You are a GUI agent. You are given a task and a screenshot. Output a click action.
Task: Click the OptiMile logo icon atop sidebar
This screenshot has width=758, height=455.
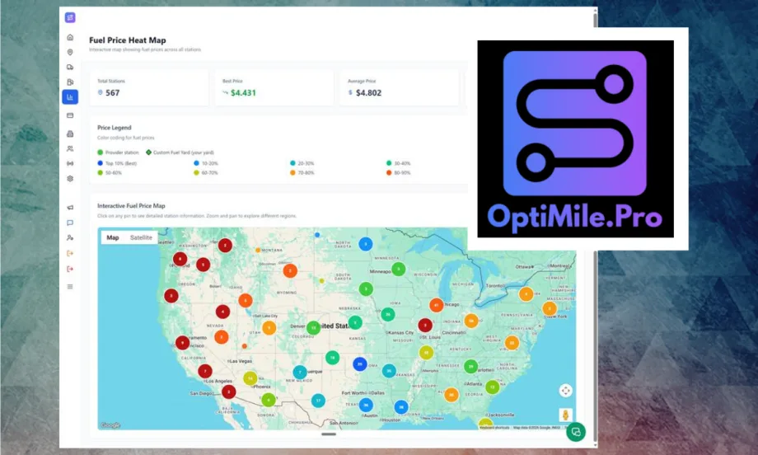click(70, 18)
